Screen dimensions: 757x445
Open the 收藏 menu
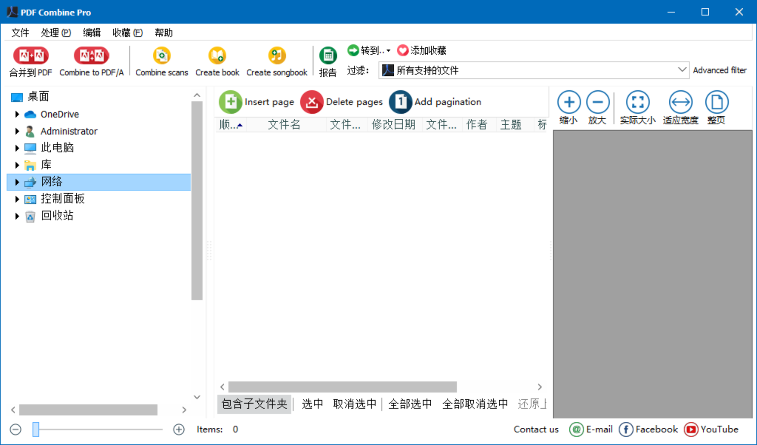tap(127, 33)
